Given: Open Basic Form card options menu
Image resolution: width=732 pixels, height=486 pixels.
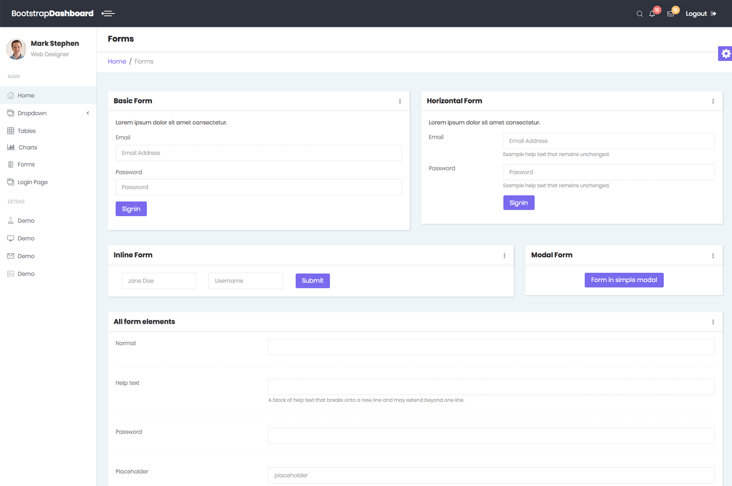Looking at the screenshot, I should [400, 101].
